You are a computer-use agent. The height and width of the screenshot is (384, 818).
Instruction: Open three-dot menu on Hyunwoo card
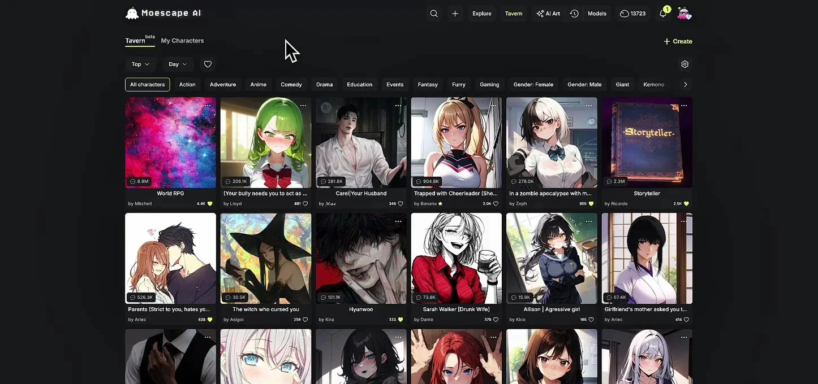(x=398, y=221)
